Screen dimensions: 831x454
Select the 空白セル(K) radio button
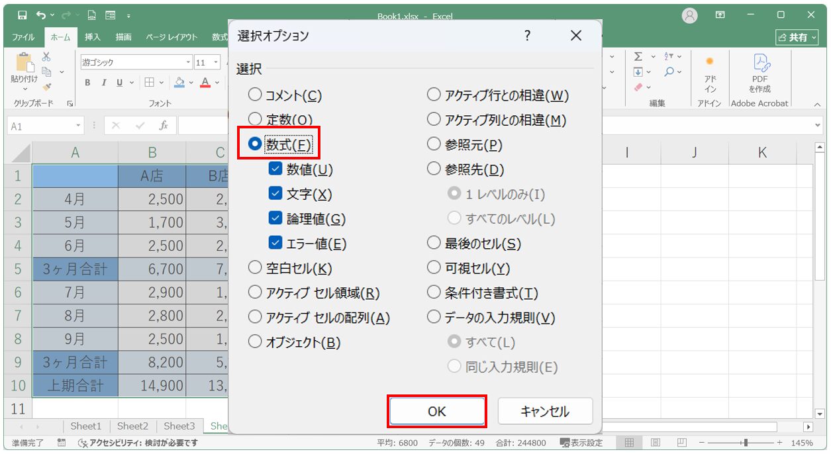coord(255,268)
